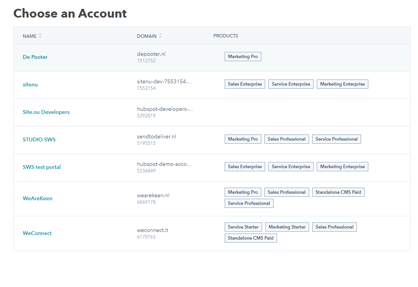The width and height of the screenshot is (418, 287).
Task: Click WeConnect's Marketing Starter tag
Action: pos(287,227)
